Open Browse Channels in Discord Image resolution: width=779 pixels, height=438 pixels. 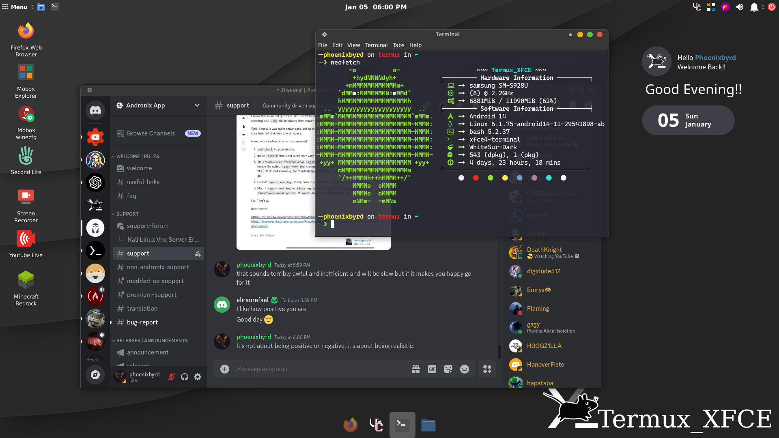pos(159,133)
